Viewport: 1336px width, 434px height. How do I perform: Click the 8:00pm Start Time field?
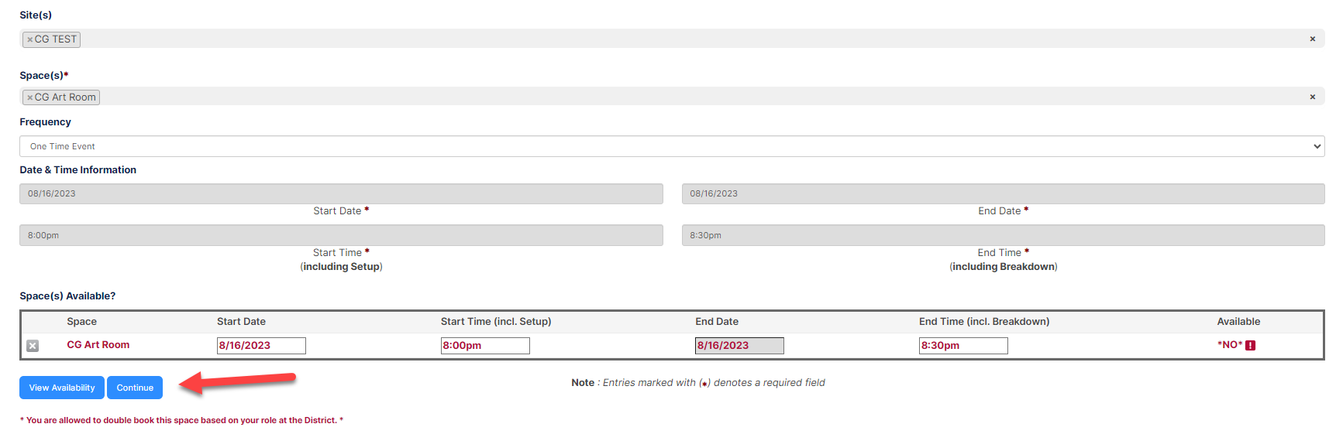pyautogui.click(x=341, y=235)
